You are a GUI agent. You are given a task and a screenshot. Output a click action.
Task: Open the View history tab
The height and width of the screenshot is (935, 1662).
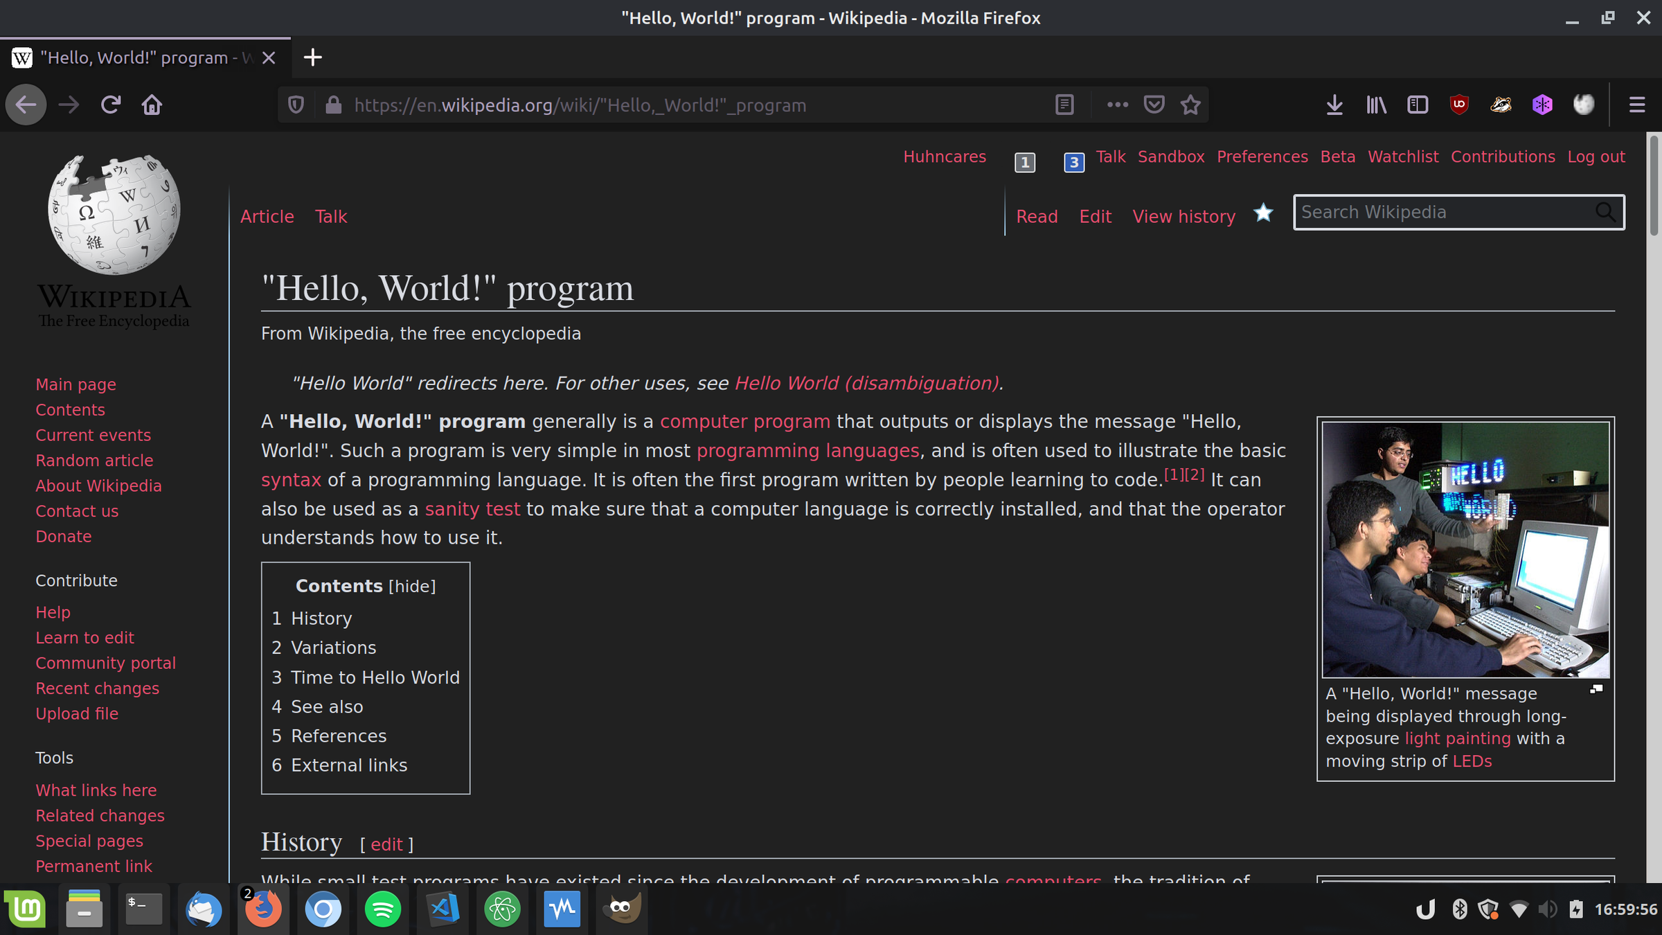pos(1183,216)
